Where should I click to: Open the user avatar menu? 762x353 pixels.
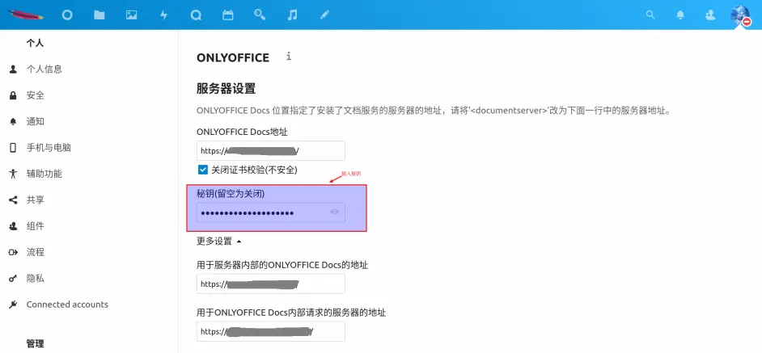739,15
